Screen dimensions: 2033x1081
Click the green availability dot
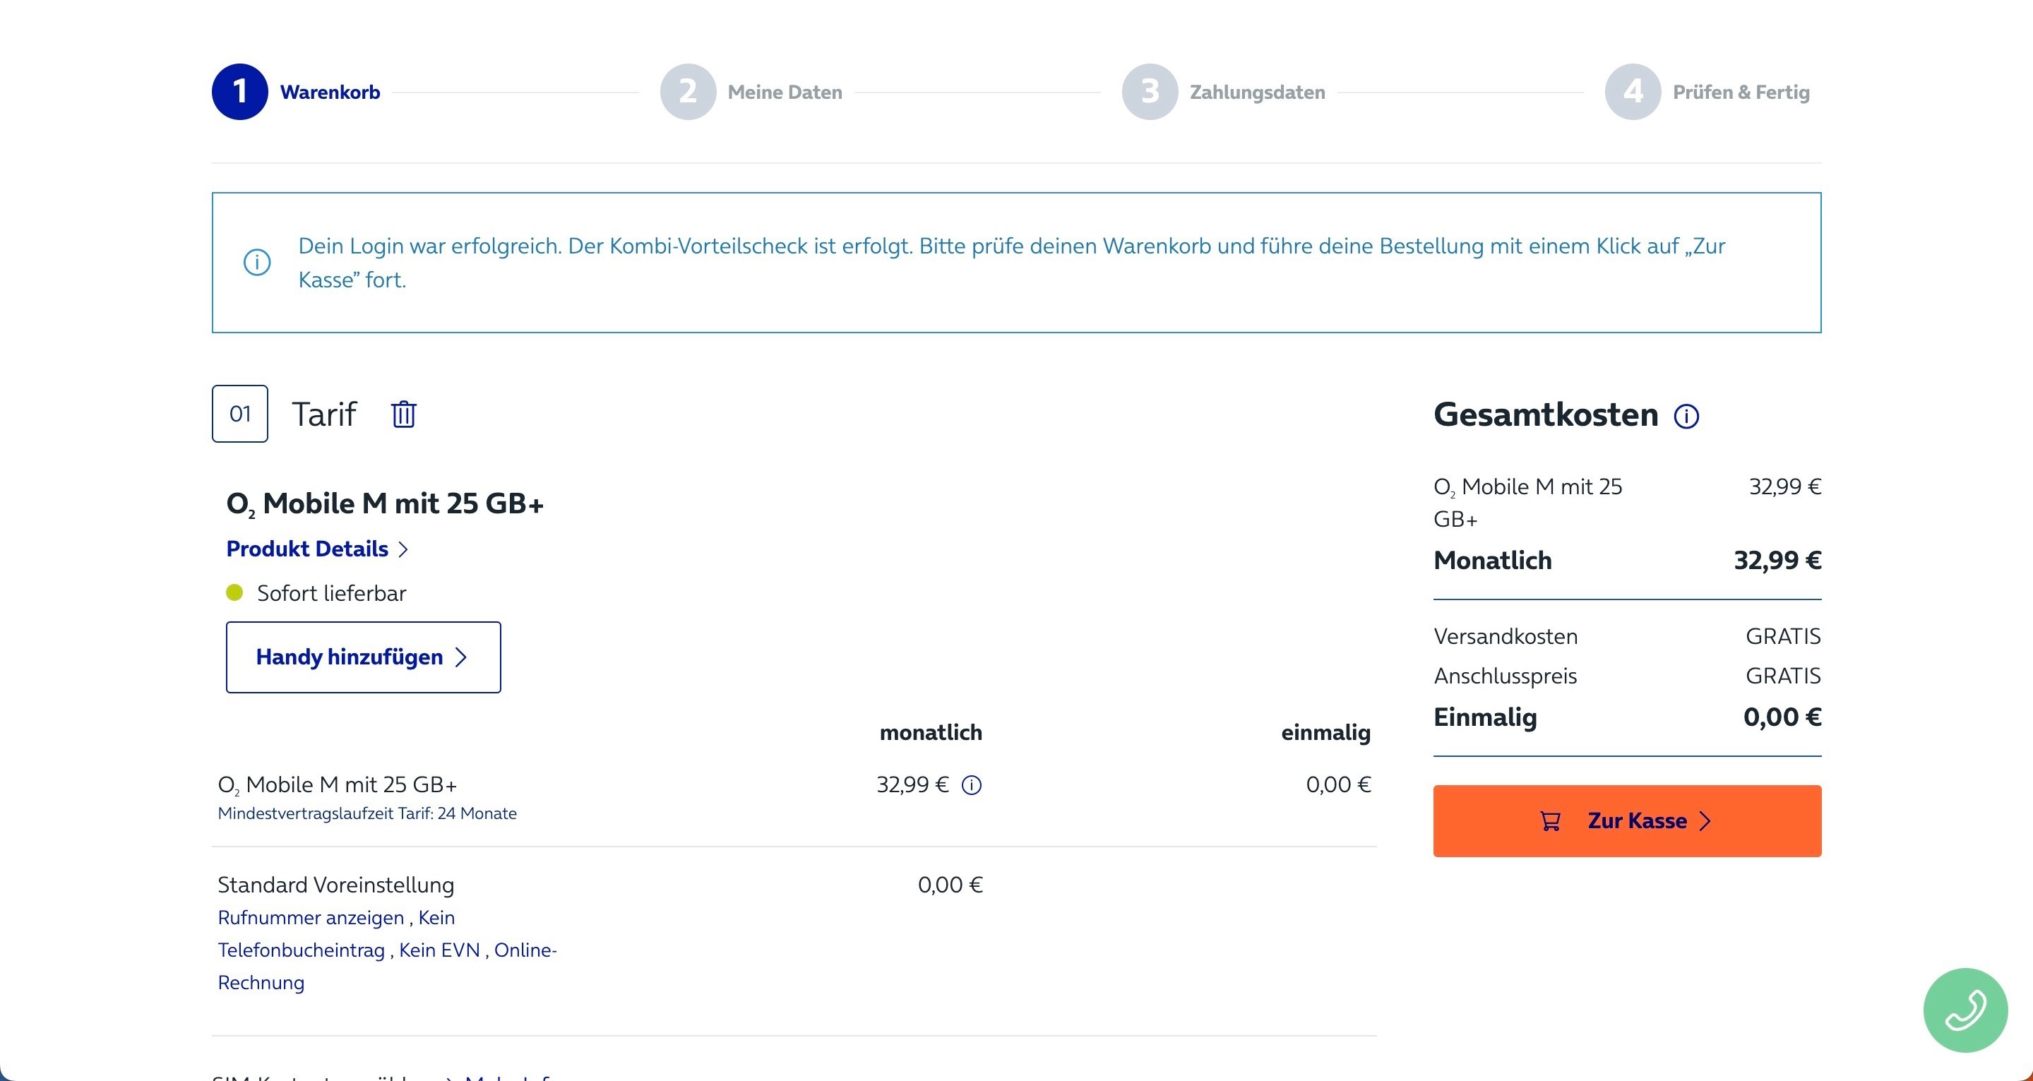coord(234,592)
